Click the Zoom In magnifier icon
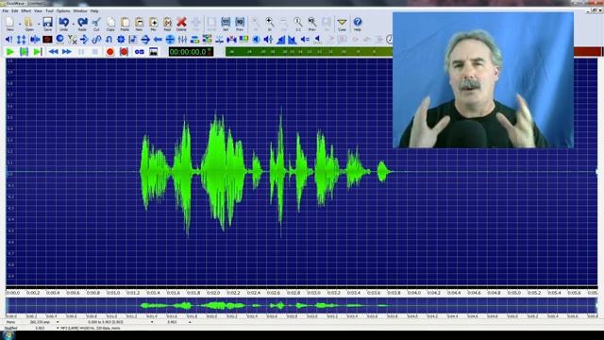The height and width of the screenshot is (340, 604). [270, 23]
